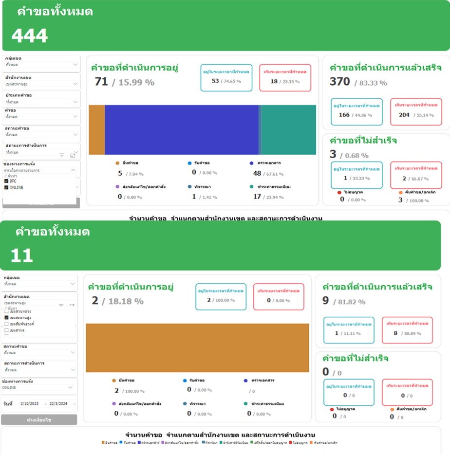
Task: Click the orange ยื่นคำขอ legend dot in top chart
Action: click(x=117, y=164)
